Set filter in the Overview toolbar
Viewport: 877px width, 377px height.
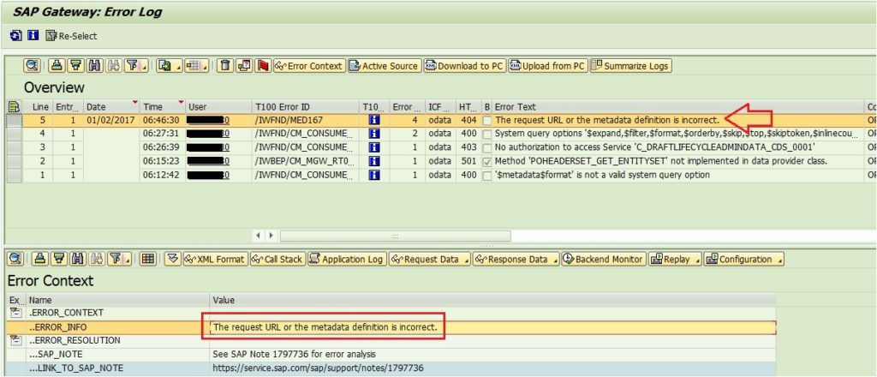(x=132, y=66)
